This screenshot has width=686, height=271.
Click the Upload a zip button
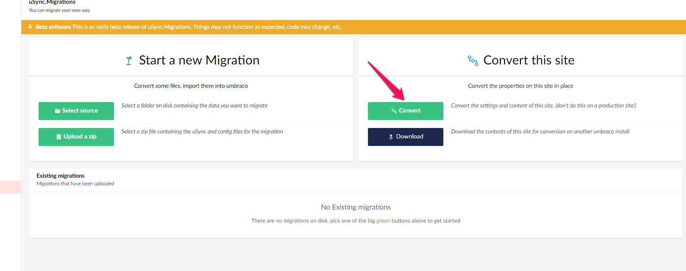[76, 137]
